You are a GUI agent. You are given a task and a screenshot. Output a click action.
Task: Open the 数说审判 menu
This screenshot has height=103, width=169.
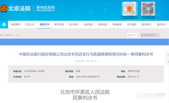point(146,25)
